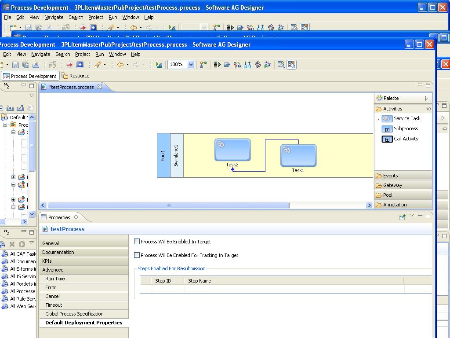The image size is (450, 338).
Task: Click the pin icon beside Activities drawer
Action: (x=428, y=109)
